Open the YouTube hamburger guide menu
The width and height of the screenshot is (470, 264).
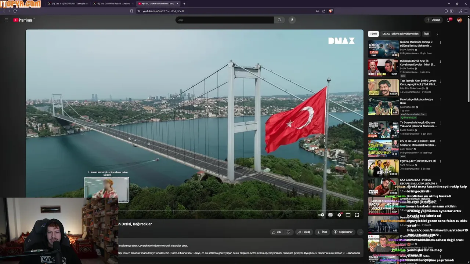tap(6, 20)
